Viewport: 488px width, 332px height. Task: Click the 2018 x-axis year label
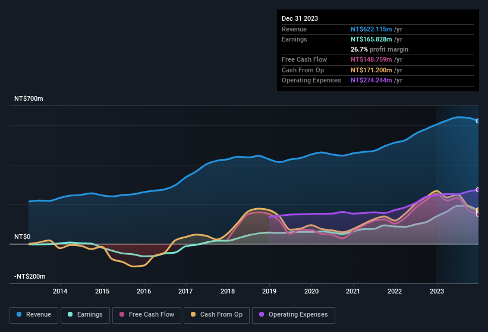tap(227, 291)
